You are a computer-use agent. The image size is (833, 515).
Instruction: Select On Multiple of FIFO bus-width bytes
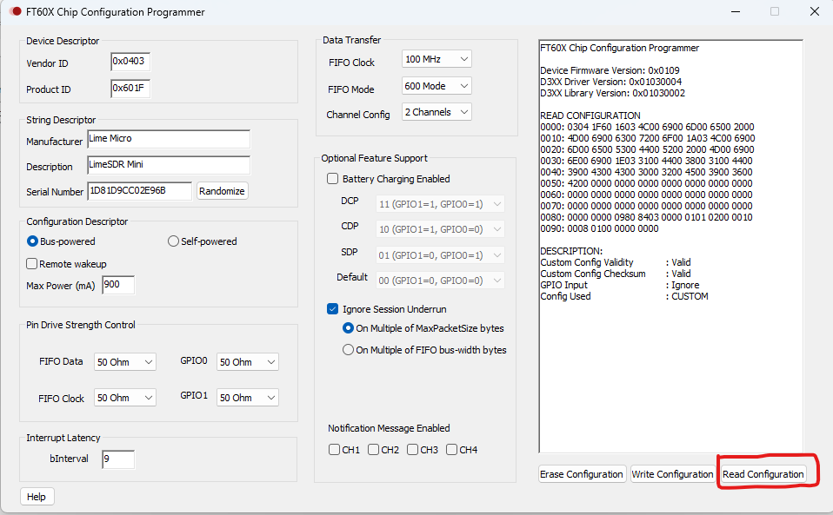(349, 350)
